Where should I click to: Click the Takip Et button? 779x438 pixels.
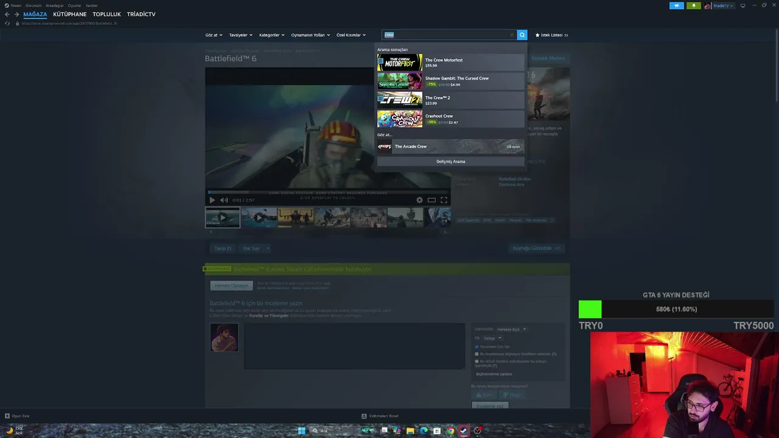tap(223, 248)
